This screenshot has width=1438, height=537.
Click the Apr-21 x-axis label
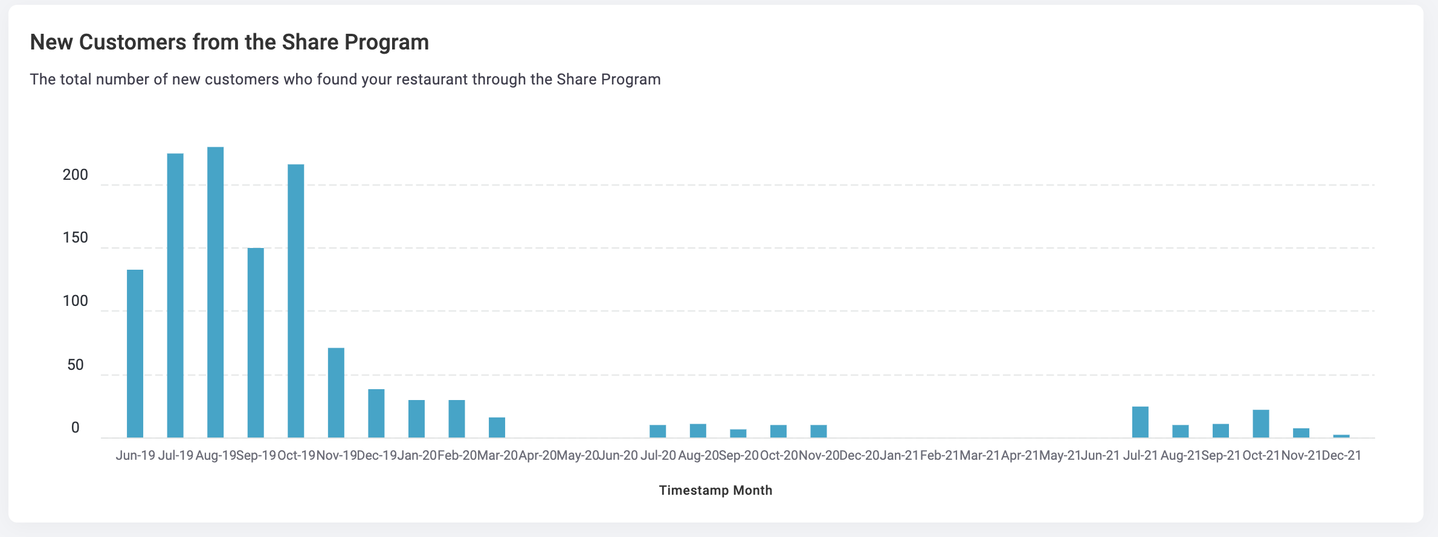[1020, 456]
